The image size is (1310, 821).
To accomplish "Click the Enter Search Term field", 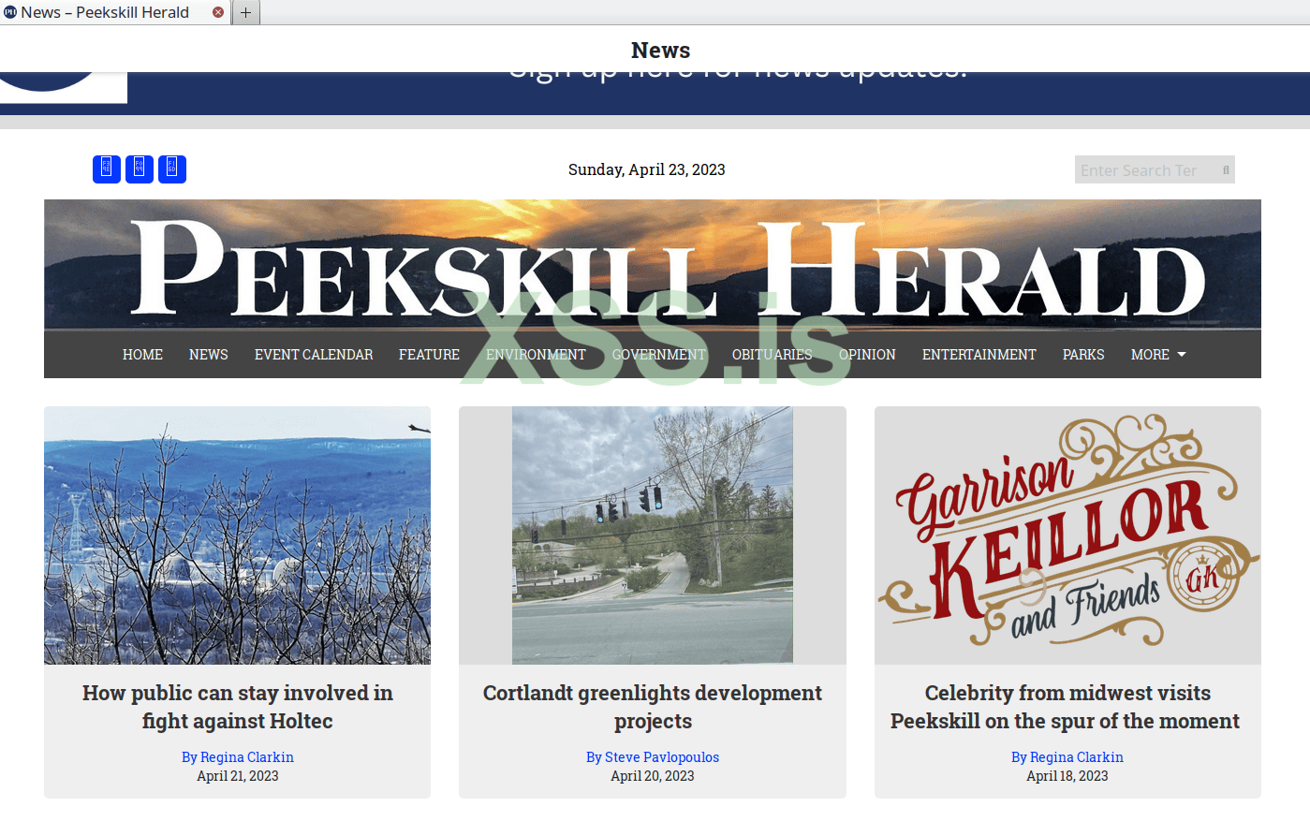I will coord(1146,170).
